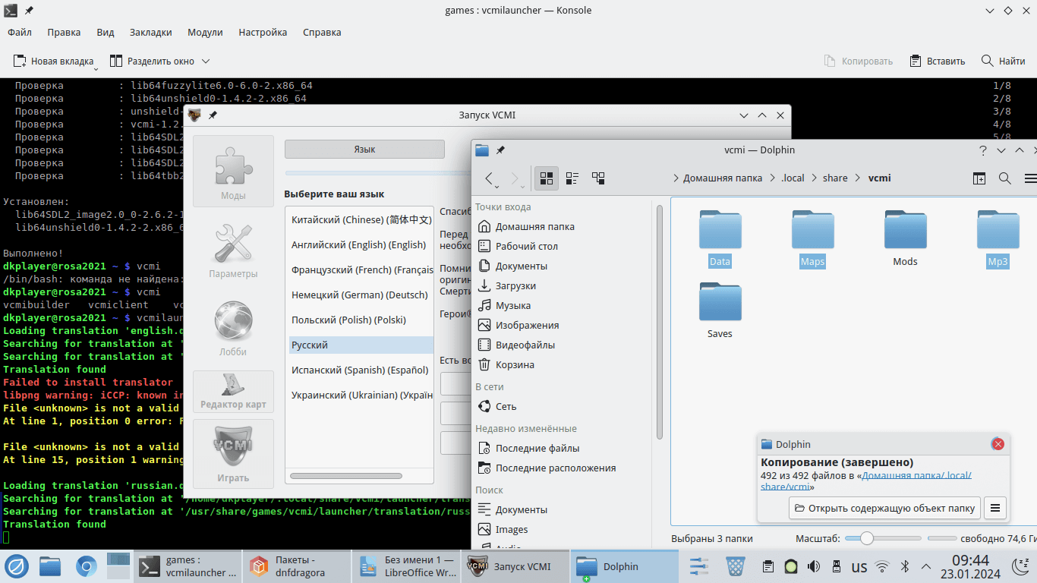Expand breadcrumb arrow before vcmi
The image size is (1037, 583).
coord(859,178)
